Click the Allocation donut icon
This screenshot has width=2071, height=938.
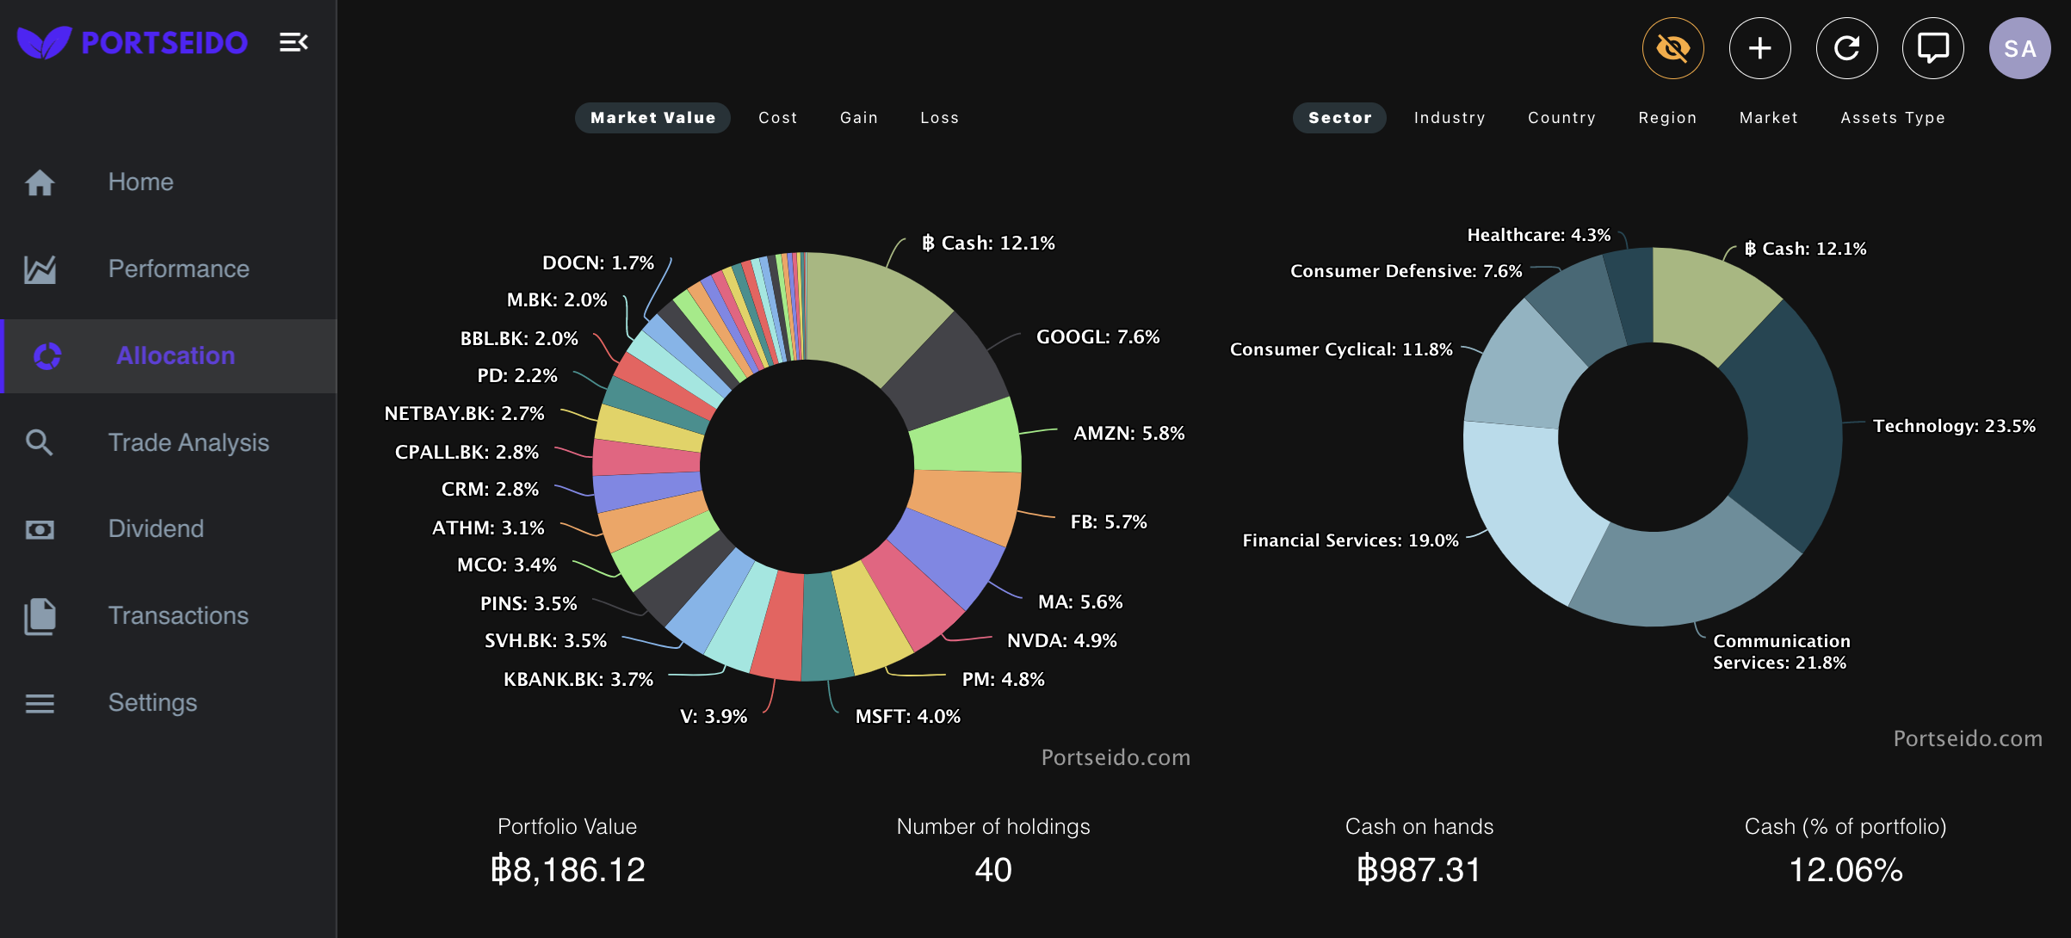[x=47, y=356]
